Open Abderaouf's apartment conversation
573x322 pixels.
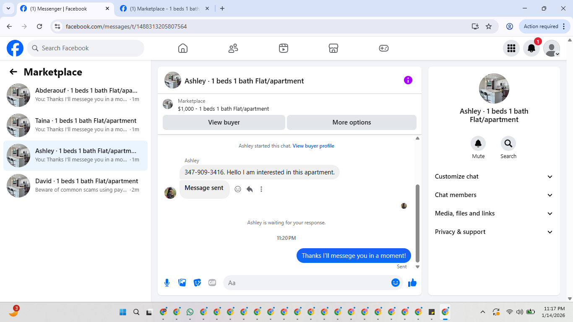(x=76, y=95)
